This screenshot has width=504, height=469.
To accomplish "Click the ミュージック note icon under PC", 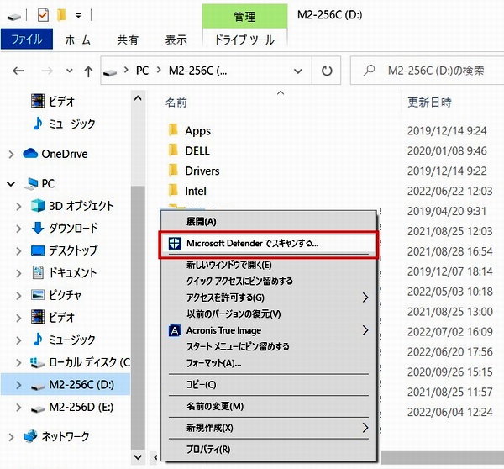I will [x=38, y=339].
